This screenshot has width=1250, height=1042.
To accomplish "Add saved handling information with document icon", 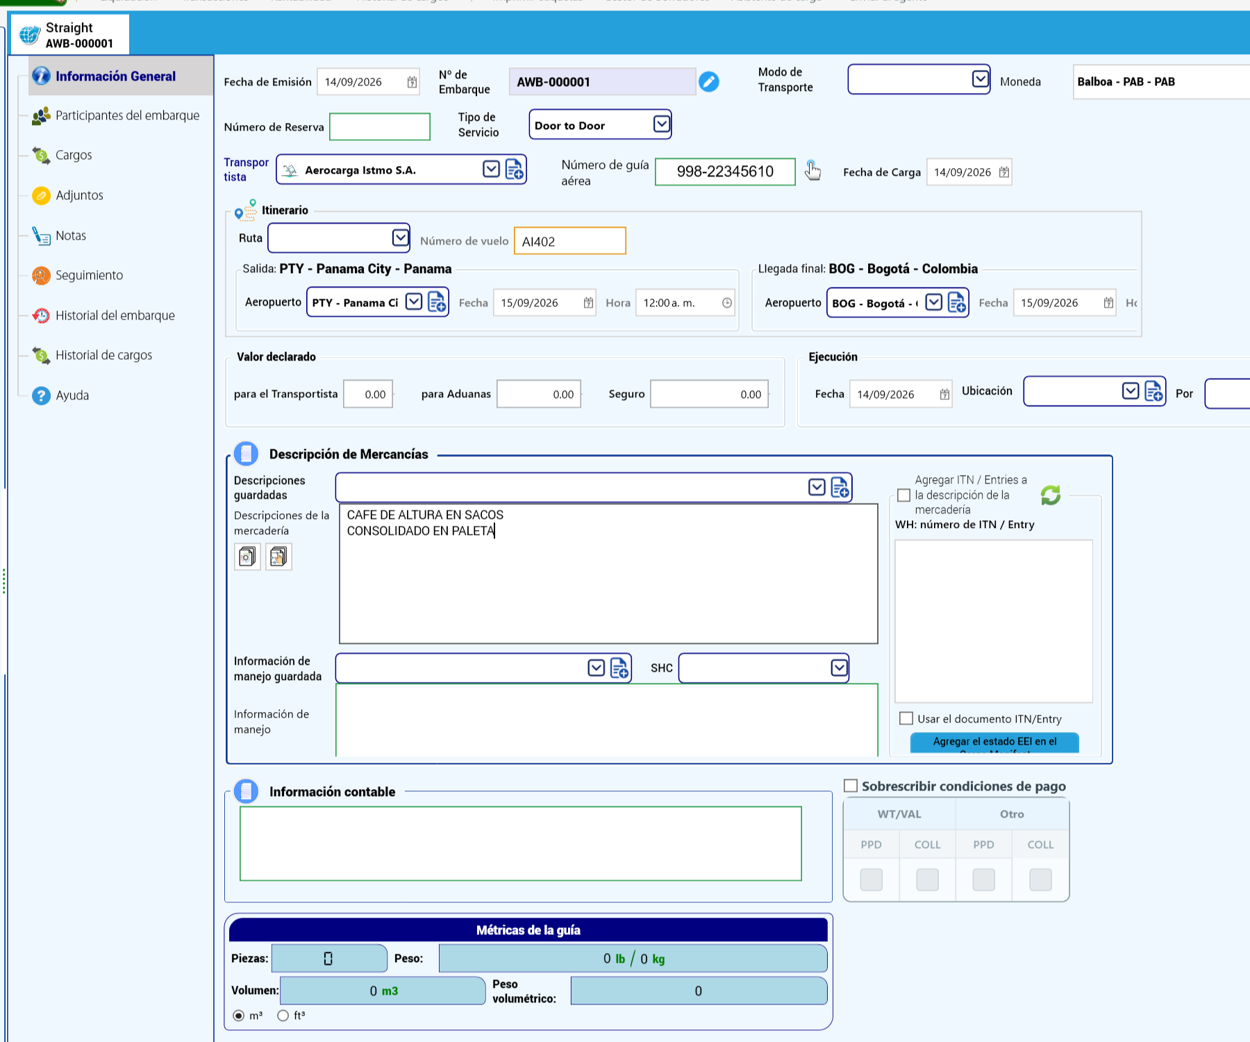I will tap(619, 668).
